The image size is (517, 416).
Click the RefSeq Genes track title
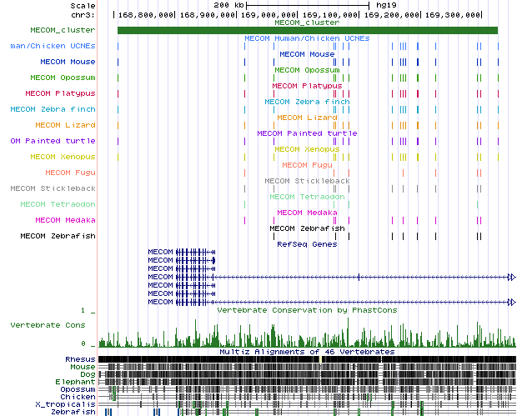tap(307, 244)
